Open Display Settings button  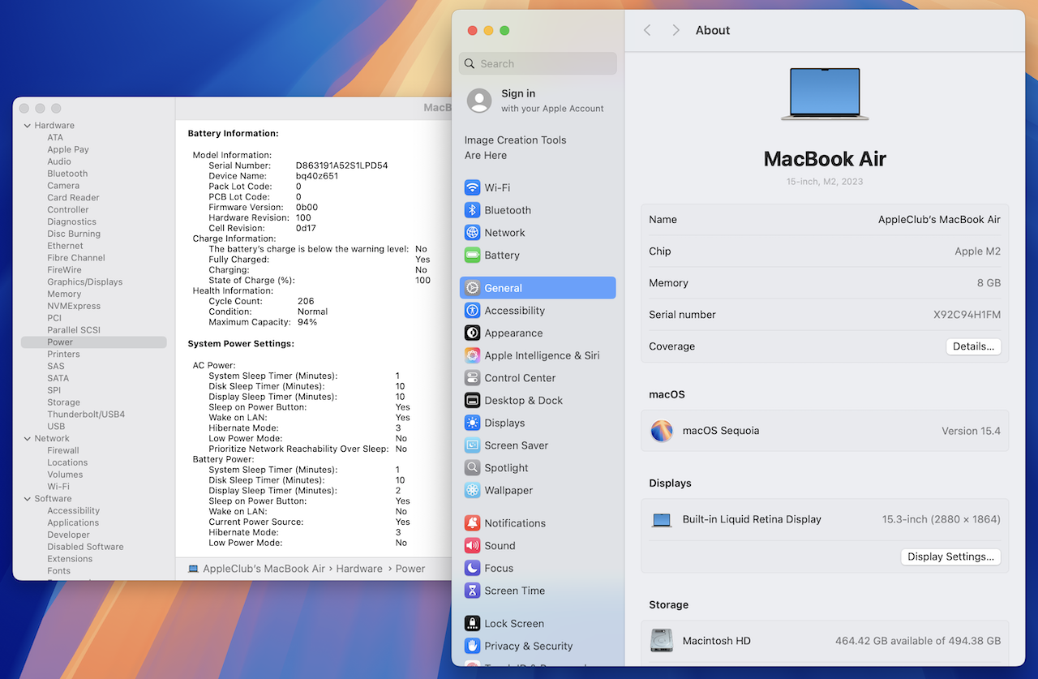point(950,557)
